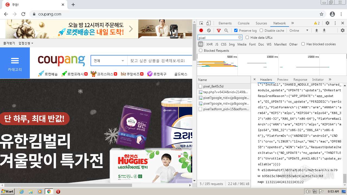
Task: Click the 즐겨찾기 link
Action: pyautogui.click(x=9, y=43)
